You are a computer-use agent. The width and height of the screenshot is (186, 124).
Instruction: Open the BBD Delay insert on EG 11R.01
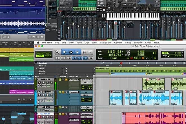coord(74,120)
